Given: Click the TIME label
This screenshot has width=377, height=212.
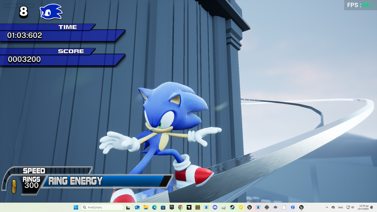Looking at the screenshot, I should coord(67,27).
